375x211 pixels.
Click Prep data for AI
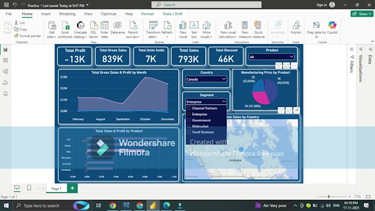(317, 30)
